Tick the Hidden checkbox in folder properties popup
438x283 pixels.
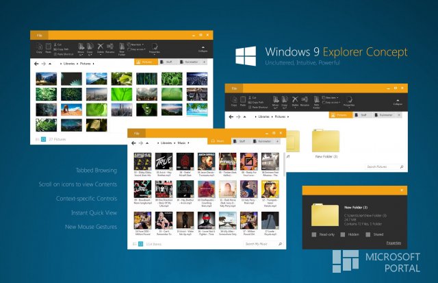(x=343, y=234)
